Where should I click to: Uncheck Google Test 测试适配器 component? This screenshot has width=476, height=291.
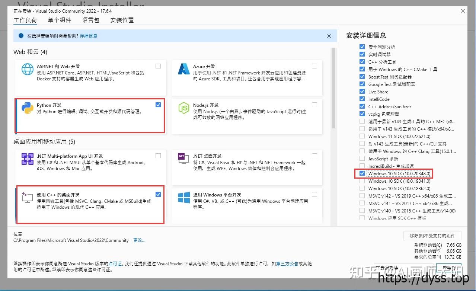[362, 84]
